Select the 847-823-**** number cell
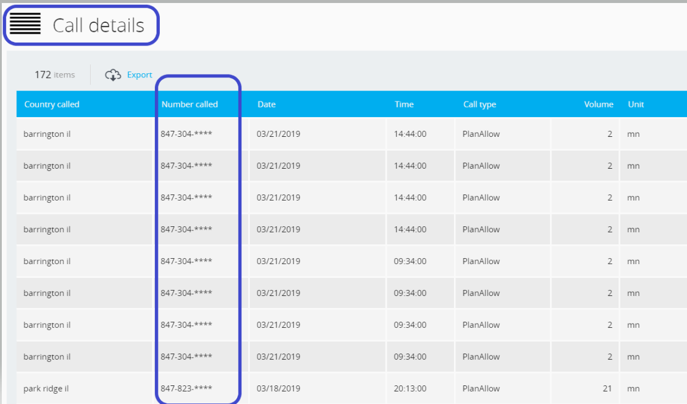This screenshot has width=687, height=404. pos(186,388)
